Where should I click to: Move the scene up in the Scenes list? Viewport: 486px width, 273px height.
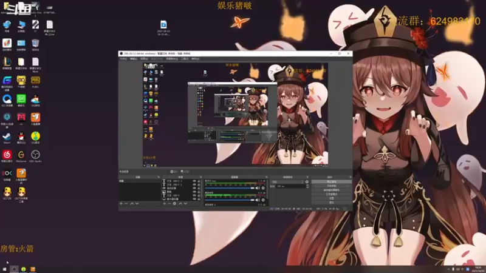[x=132, y=203]
